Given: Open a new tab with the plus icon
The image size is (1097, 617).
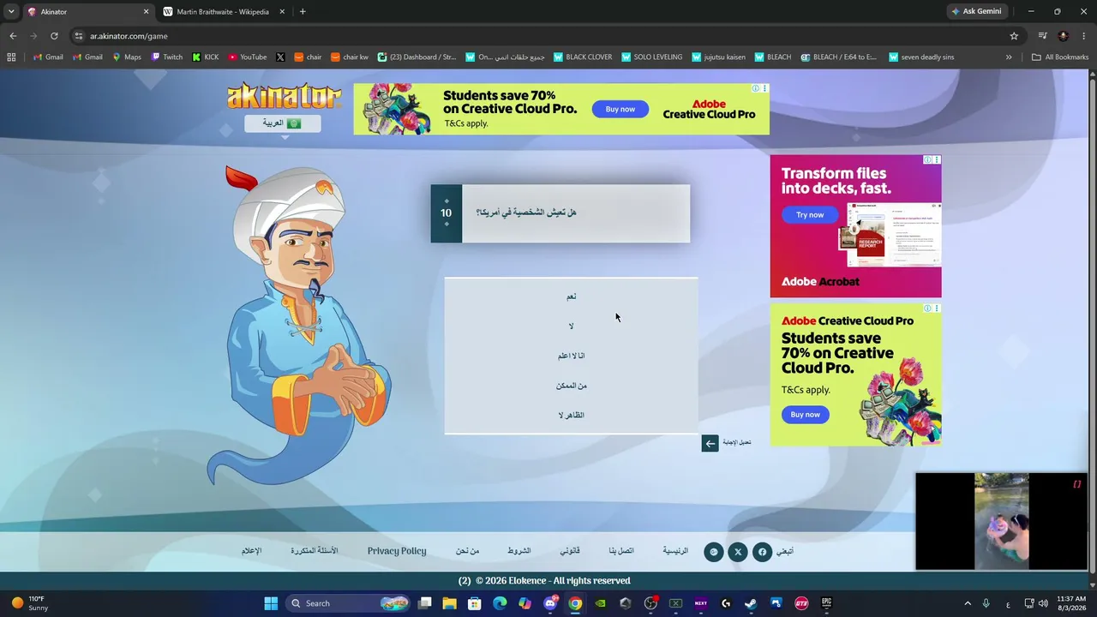Looking at the screenshot, I should pyautogui.click(x=303, y=12).
